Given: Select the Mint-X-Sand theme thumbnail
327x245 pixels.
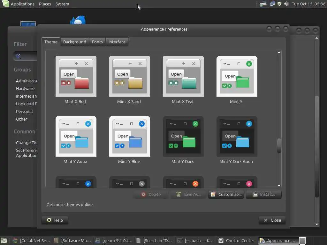Looking at the screenshot, I should [x=130, y=76].
